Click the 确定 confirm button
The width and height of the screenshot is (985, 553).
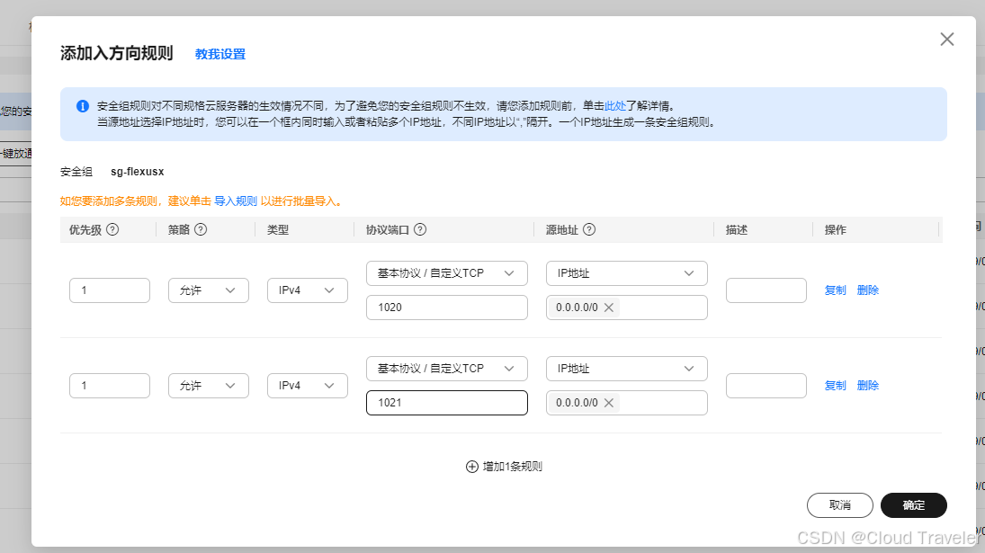pos(913,505)
